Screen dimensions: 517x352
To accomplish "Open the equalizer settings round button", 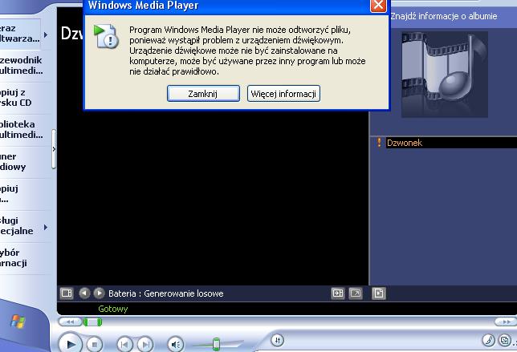I will [x=278, y=340].
